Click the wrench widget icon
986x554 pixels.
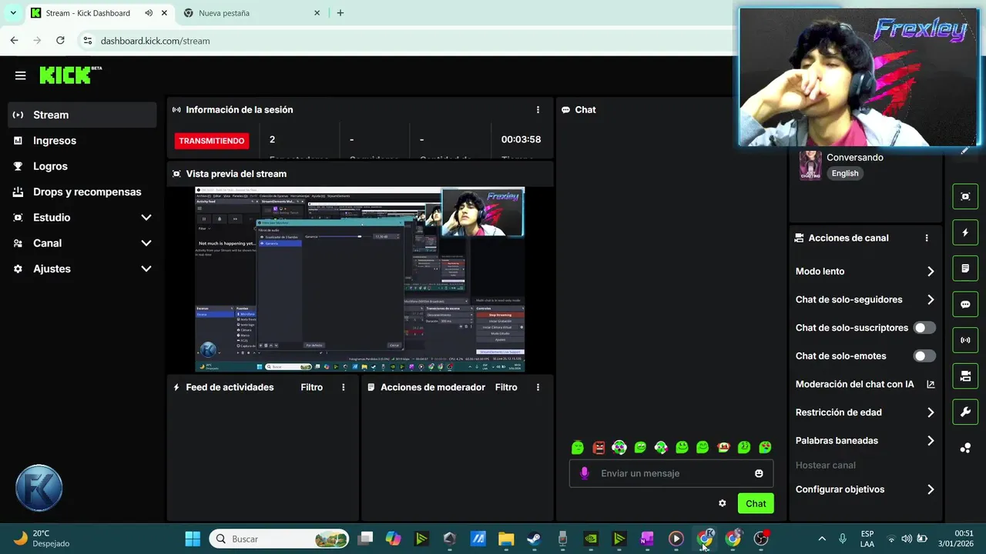(x=965, y=412)
